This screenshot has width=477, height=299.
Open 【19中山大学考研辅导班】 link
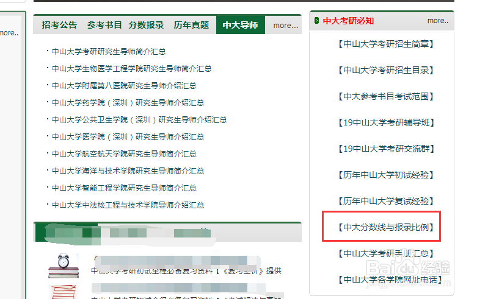click(x=386, y=122)
